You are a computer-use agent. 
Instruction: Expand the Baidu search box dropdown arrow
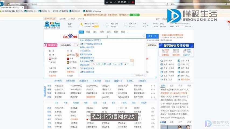click(144, 36)
